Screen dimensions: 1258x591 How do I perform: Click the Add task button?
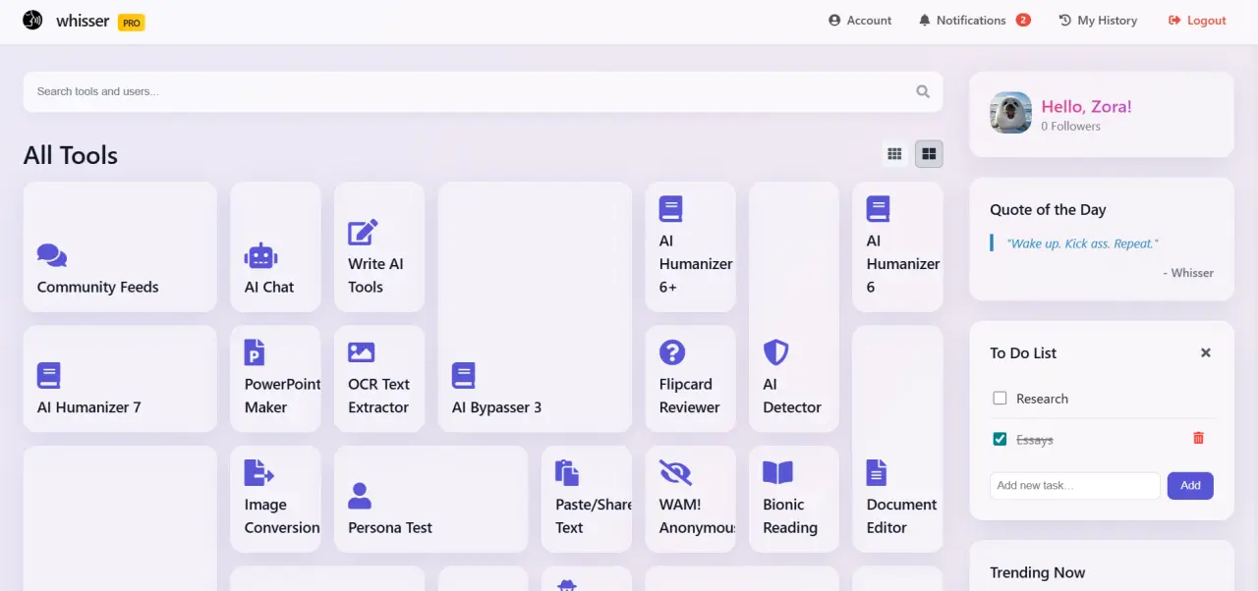[1190, 486]
